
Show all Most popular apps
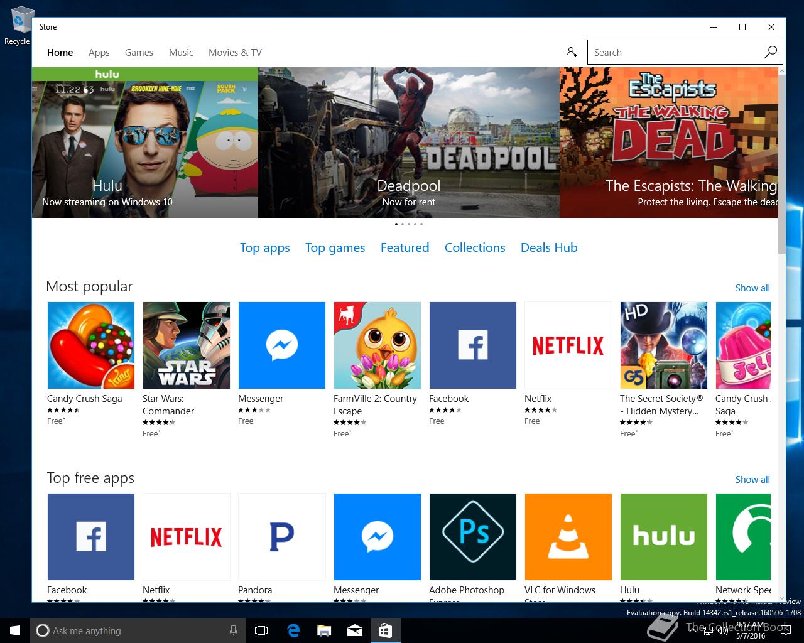tap(752, 288)
